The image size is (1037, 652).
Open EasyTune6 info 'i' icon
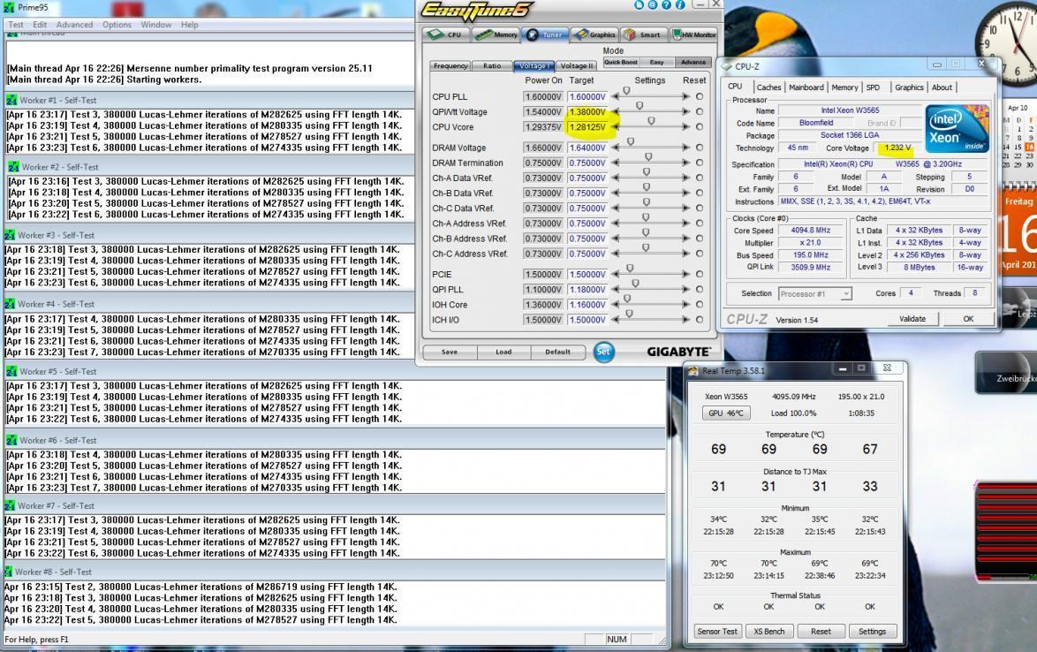point(680,4)
